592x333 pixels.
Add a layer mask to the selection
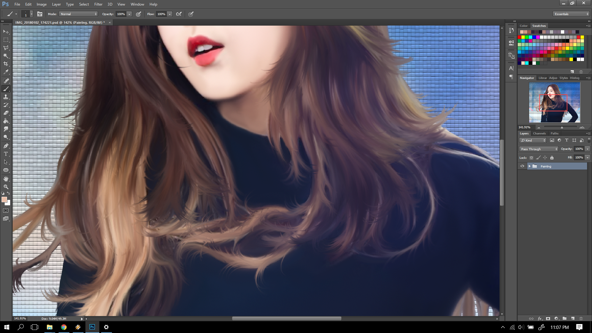(548, 319)
